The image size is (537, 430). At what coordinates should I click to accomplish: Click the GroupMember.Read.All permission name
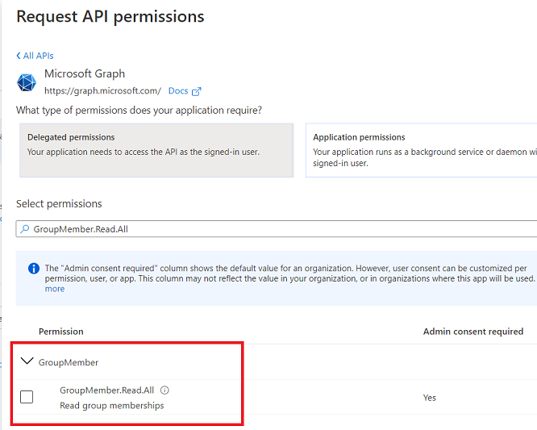107,390
